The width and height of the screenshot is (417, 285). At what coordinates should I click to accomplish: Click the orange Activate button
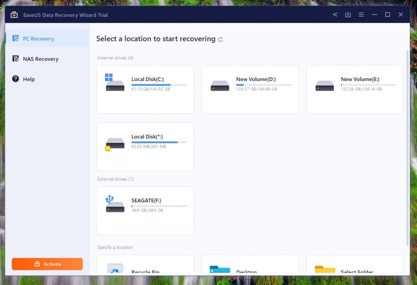[47, 264]
